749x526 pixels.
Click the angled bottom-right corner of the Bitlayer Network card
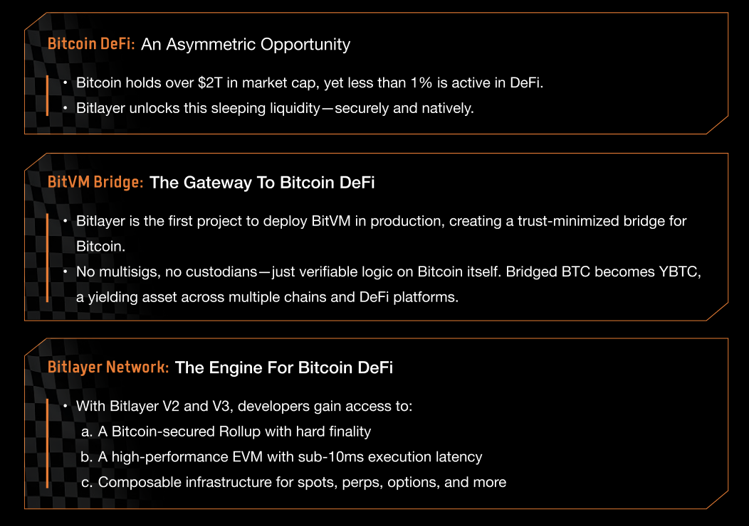click(717, 499)
